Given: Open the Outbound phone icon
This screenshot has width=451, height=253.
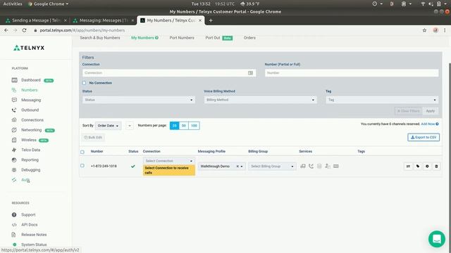Looking at the screenshot, I should 14,110.
